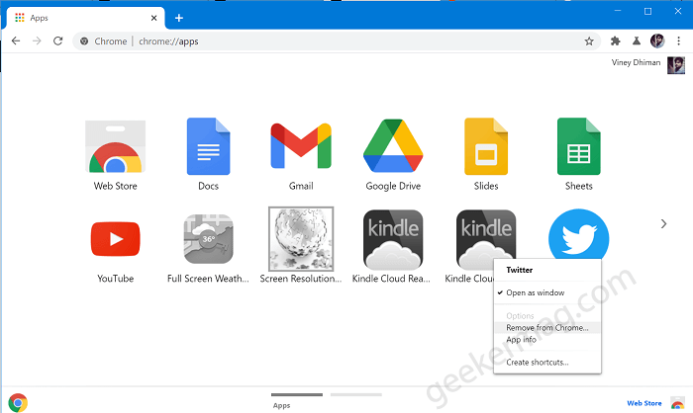This screenshot has width=693, height=413.
Task: Click the Chrome logo in footer
Action: coord(18,403)
